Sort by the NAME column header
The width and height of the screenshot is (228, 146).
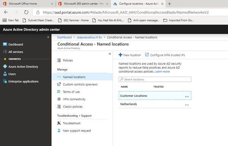[124, 87]
